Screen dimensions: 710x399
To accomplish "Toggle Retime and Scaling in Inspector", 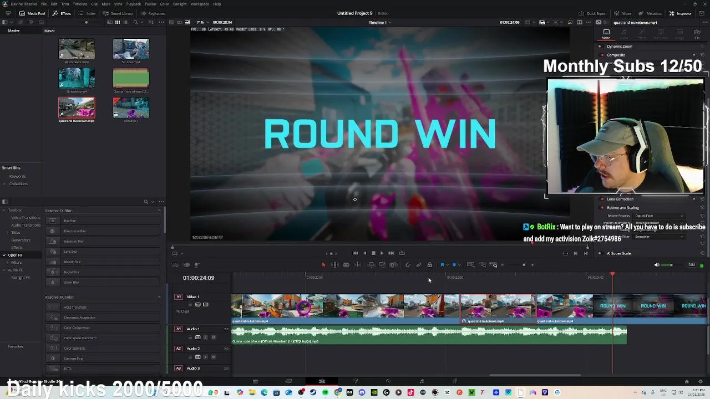I will (x=602, y=208).
